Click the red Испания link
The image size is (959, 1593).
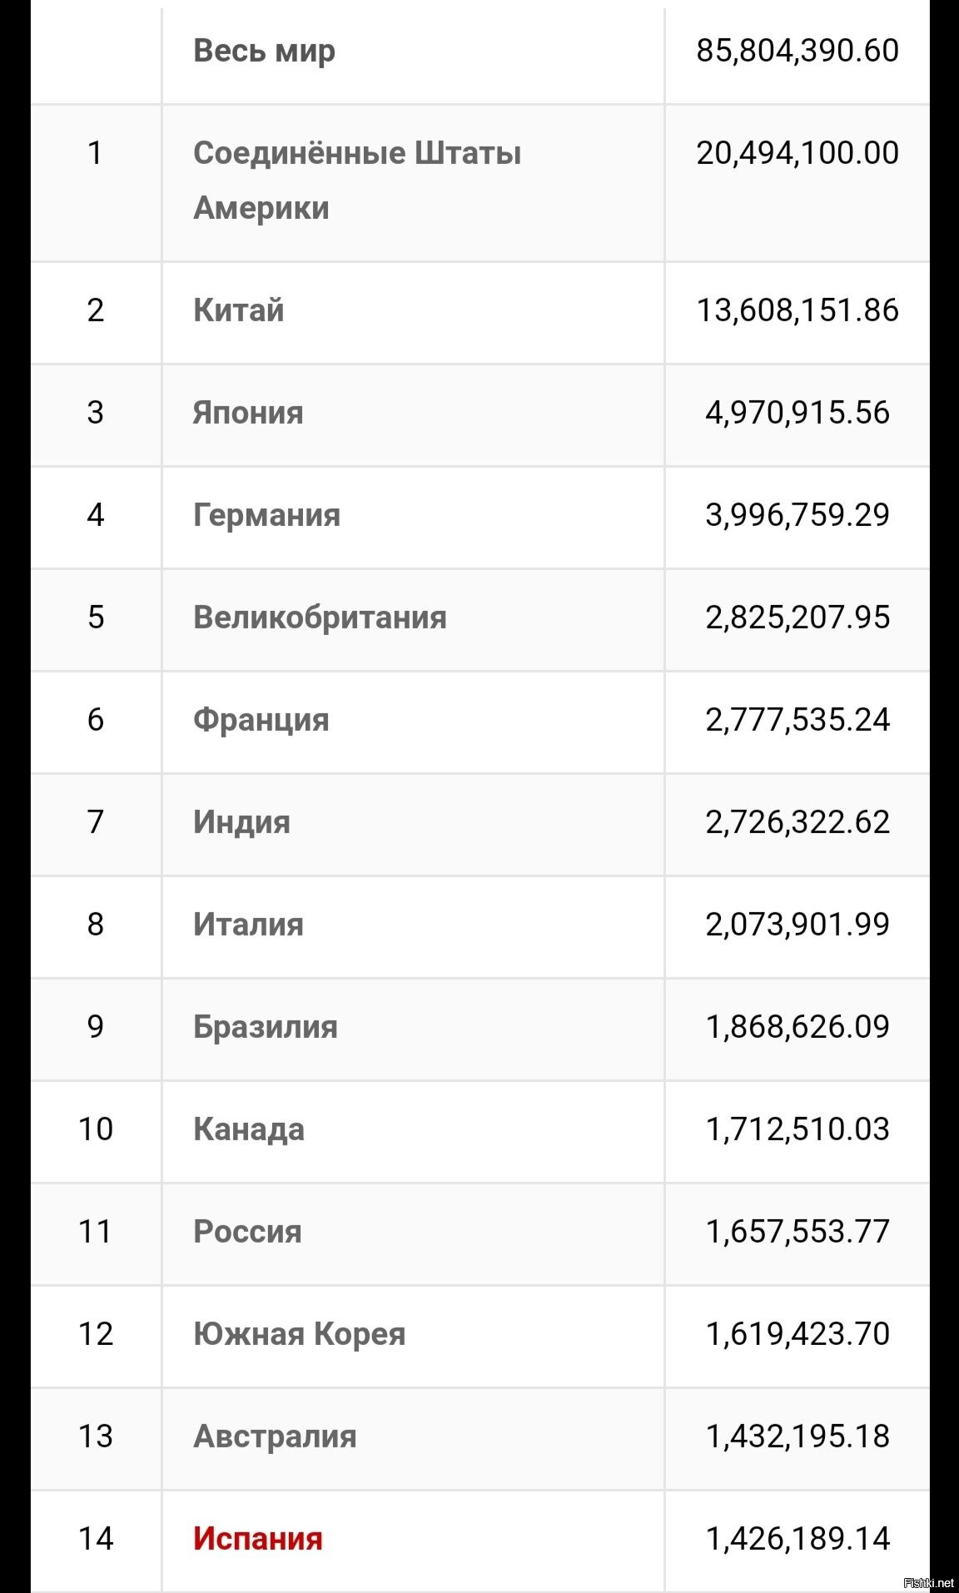pyautogui.click(x=257, y=1538)
